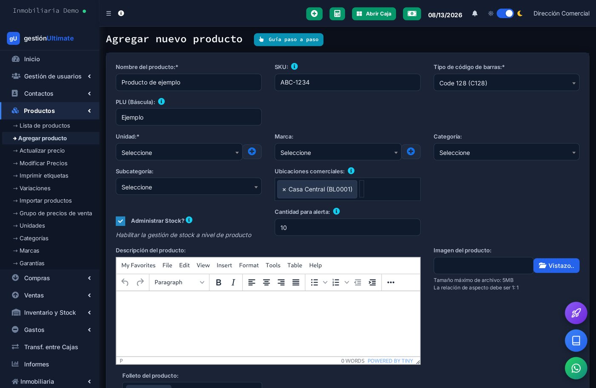Image resolution: width=596 pixels, height=388 pixels.
Task: Click the Abrir Caja button
Action: point(374,14)
